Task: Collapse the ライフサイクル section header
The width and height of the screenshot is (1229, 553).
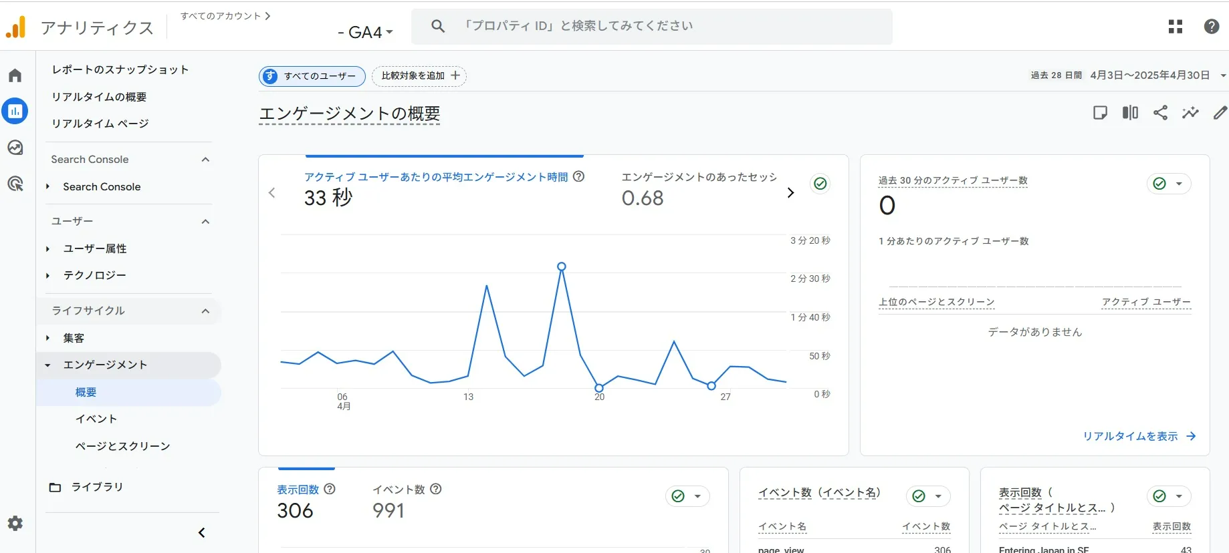Action: coord(206,311)
